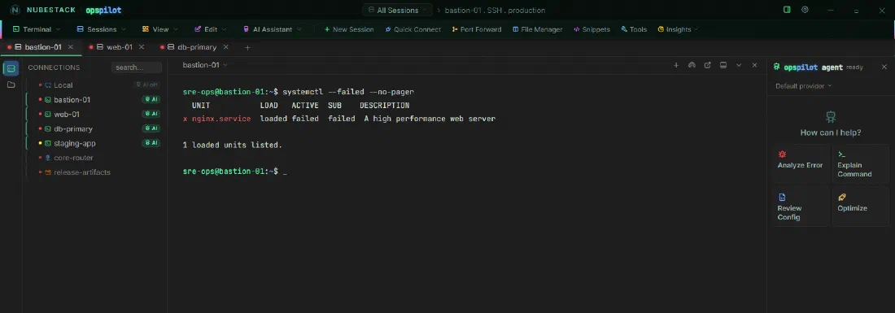The image size is (895, 313).
Task: Close the bastion-01 tab
Action: (71, 47)
